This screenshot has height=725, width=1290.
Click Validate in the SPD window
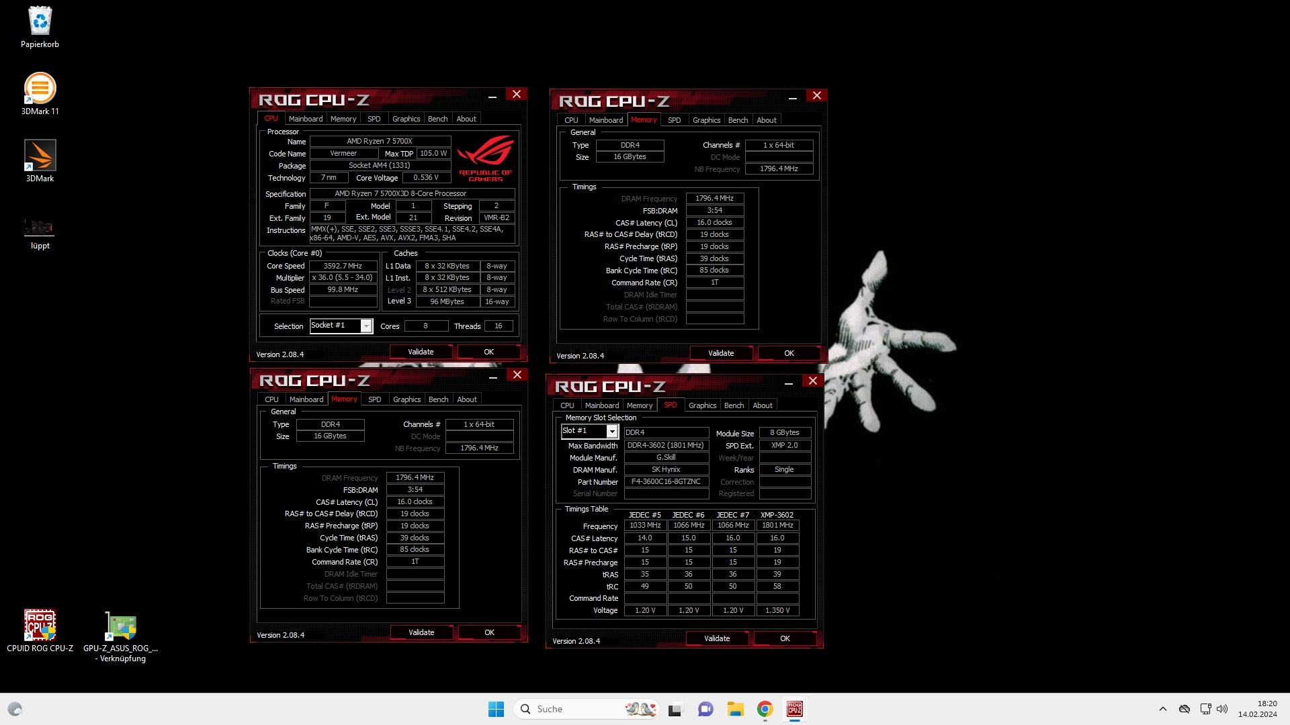pyautogui.click(x=717, y=638)
